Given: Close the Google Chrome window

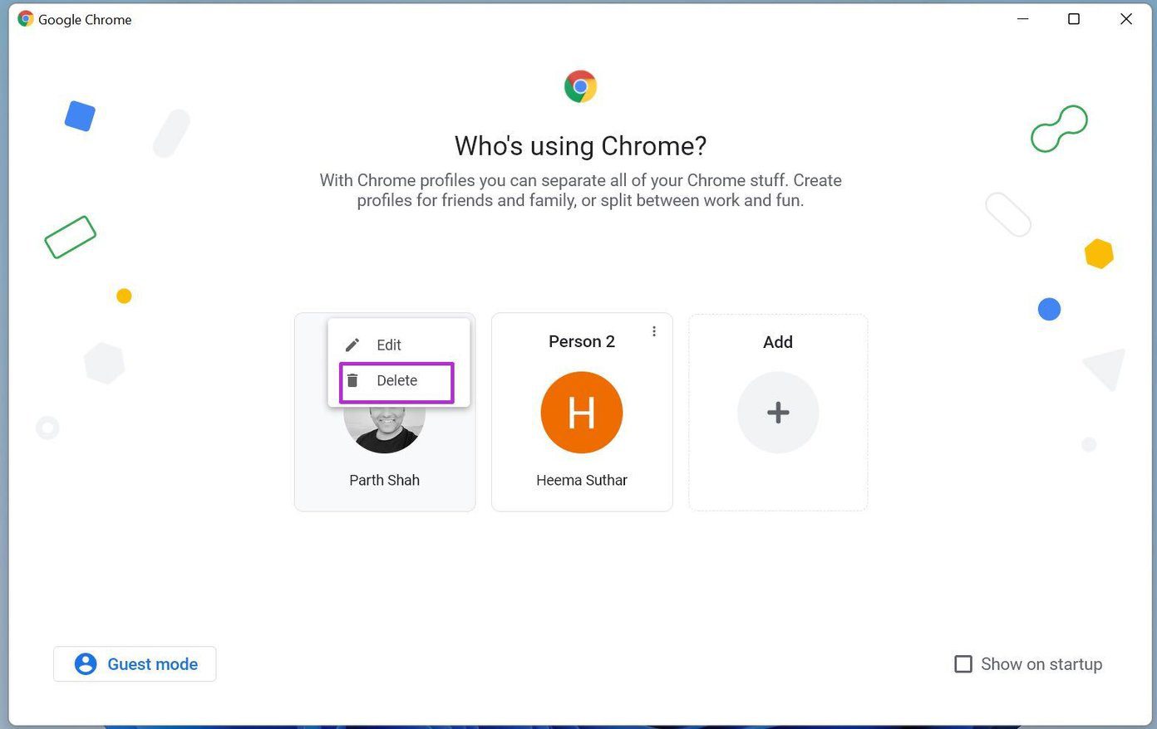Looking at the screenshot, I should [x=1126, y=19].
